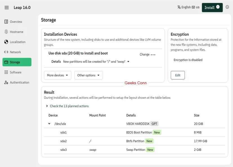Click the Software grid icon
This screenshot has width=233, height=167.
[6, 72]
